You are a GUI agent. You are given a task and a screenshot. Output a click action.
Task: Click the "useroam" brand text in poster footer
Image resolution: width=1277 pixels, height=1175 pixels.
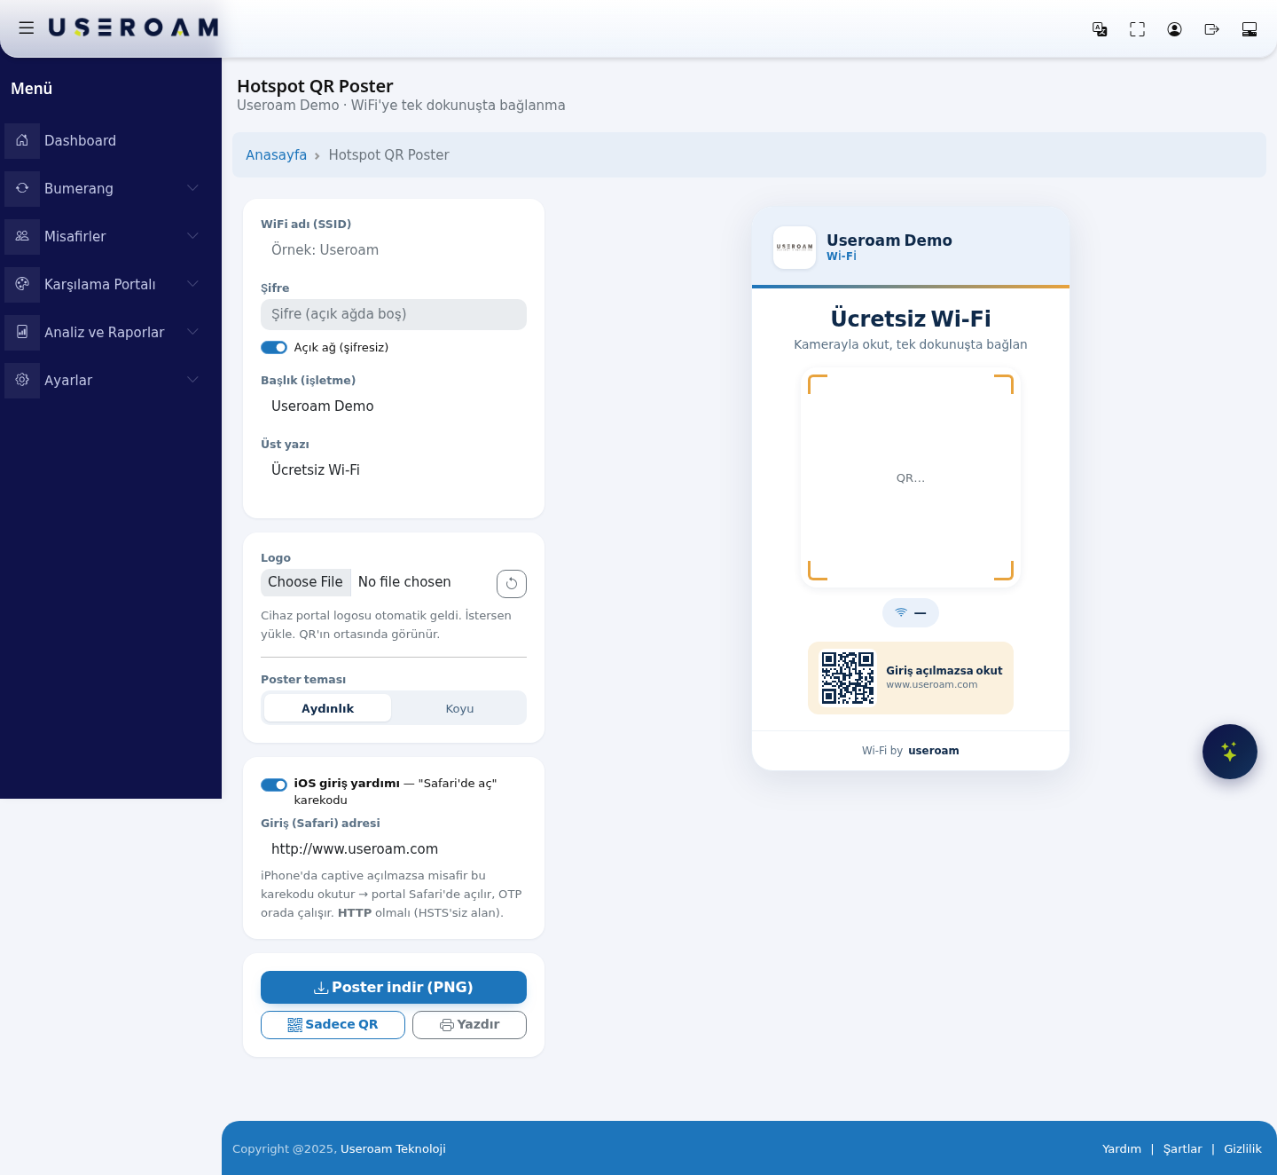click(934, 751)
